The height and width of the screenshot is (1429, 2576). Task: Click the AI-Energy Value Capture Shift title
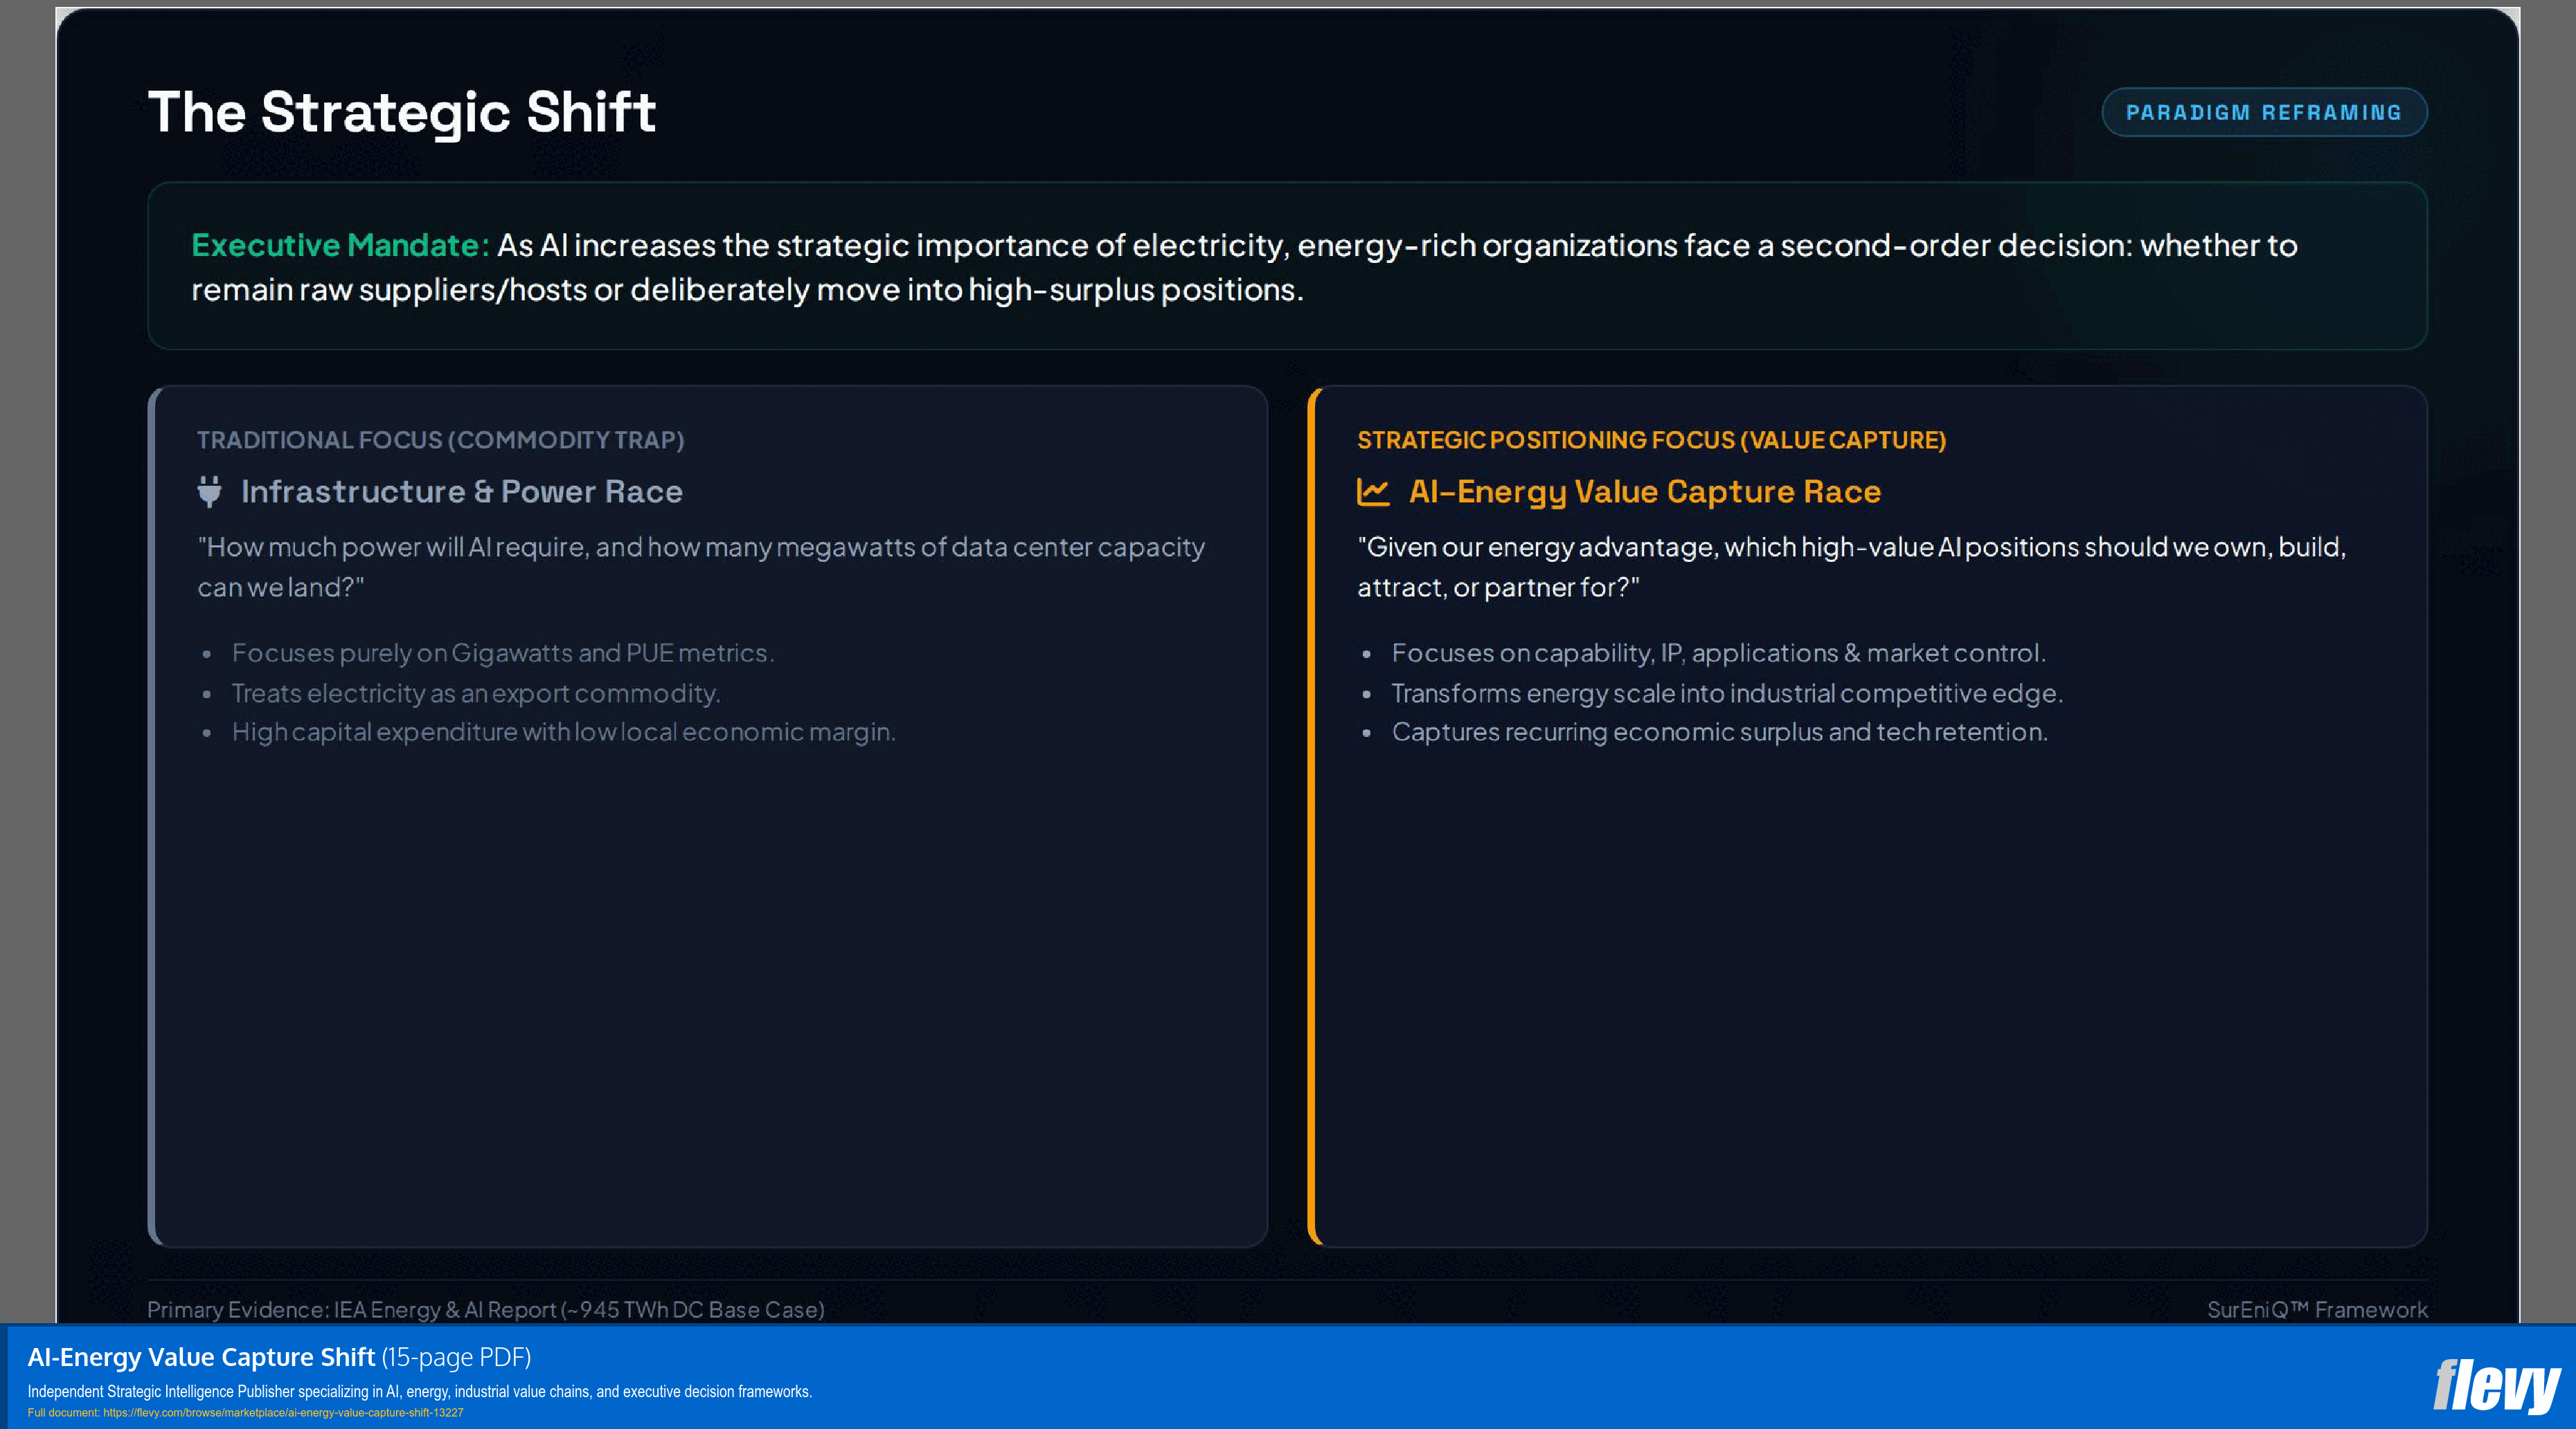[x=201, y=1357]
